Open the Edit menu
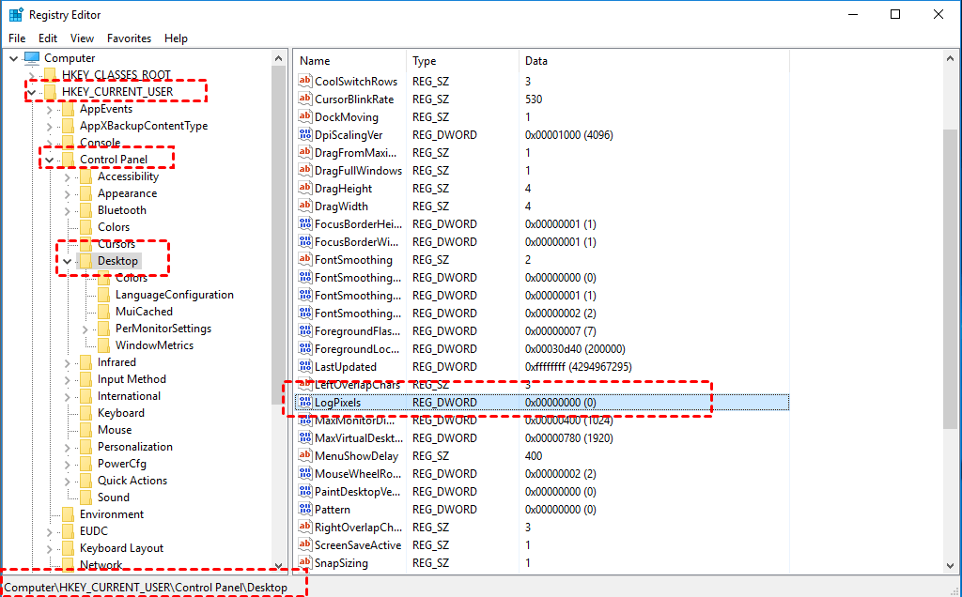The image size is (962, 597). click(x=48, y=38)
